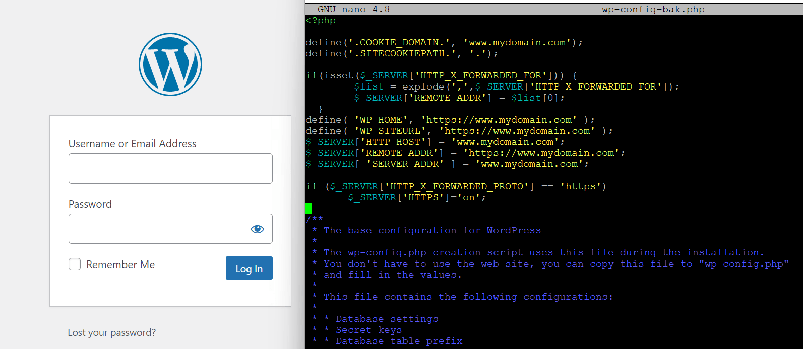
Task: Click the $_SERVER['SERVER_ADDR'] assignment line
Action: click(x=447, y=164)
